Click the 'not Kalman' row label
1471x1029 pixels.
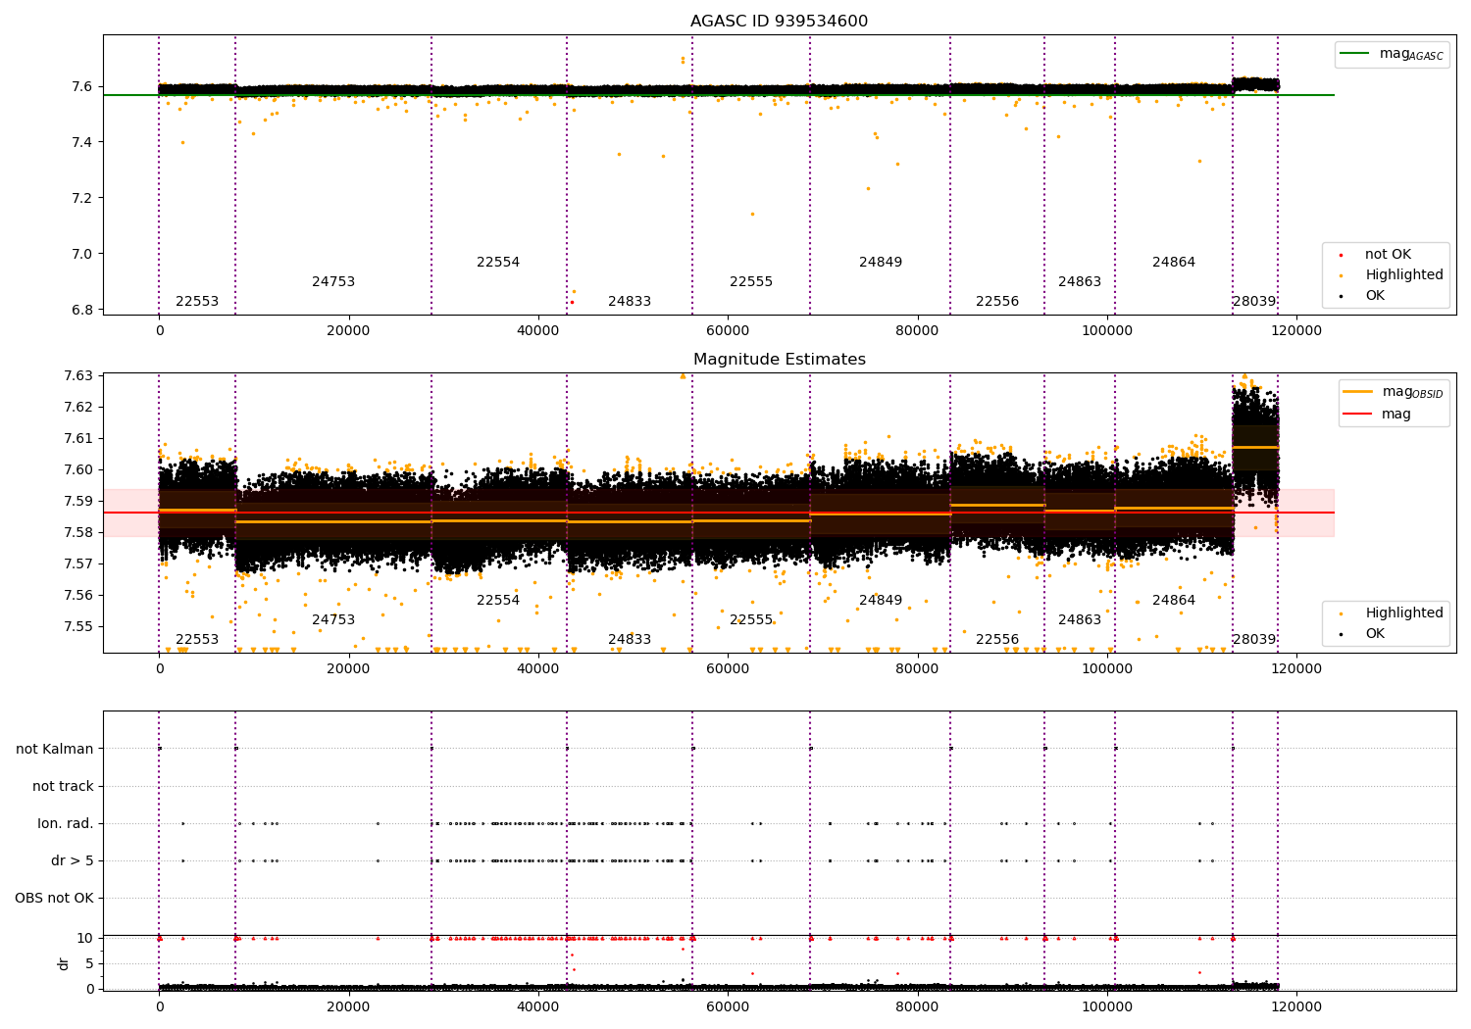55,750
